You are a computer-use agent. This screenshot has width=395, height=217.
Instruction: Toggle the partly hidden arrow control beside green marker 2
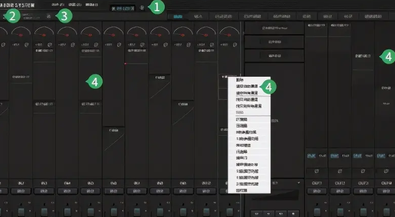[4, 17]
